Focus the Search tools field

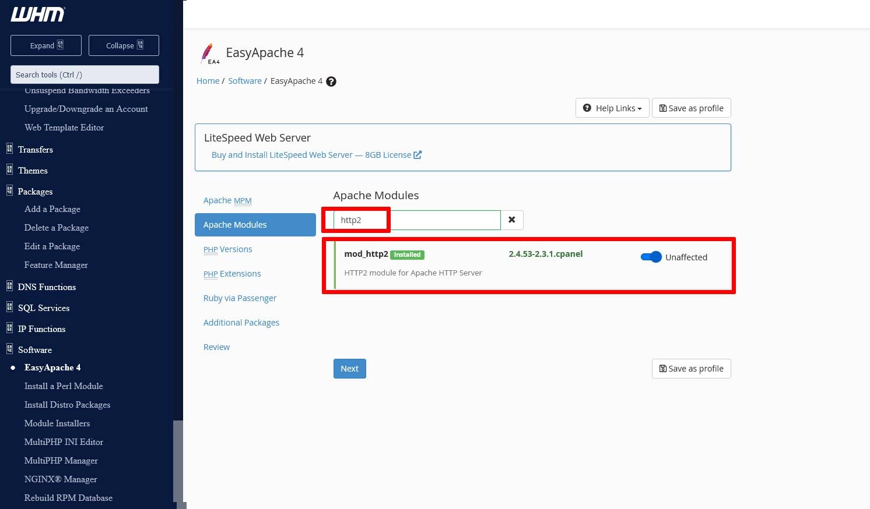pyautogui.click(x=85, y=75)
